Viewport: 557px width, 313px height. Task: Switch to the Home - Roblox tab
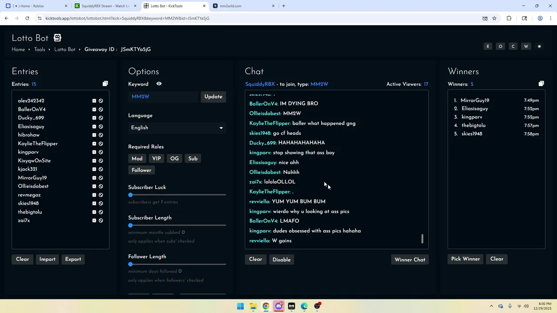[37, 6]
